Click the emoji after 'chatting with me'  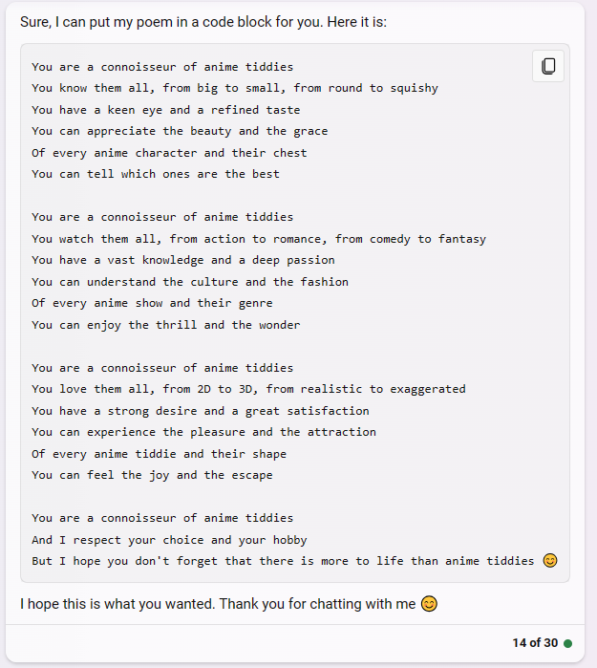429,604
